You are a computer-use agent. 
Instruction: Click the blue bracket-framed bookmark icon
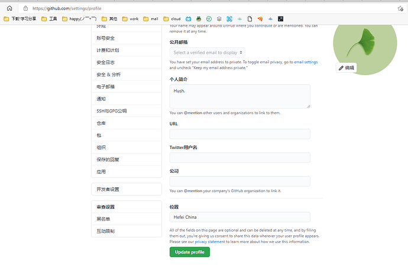click(229, 19)
